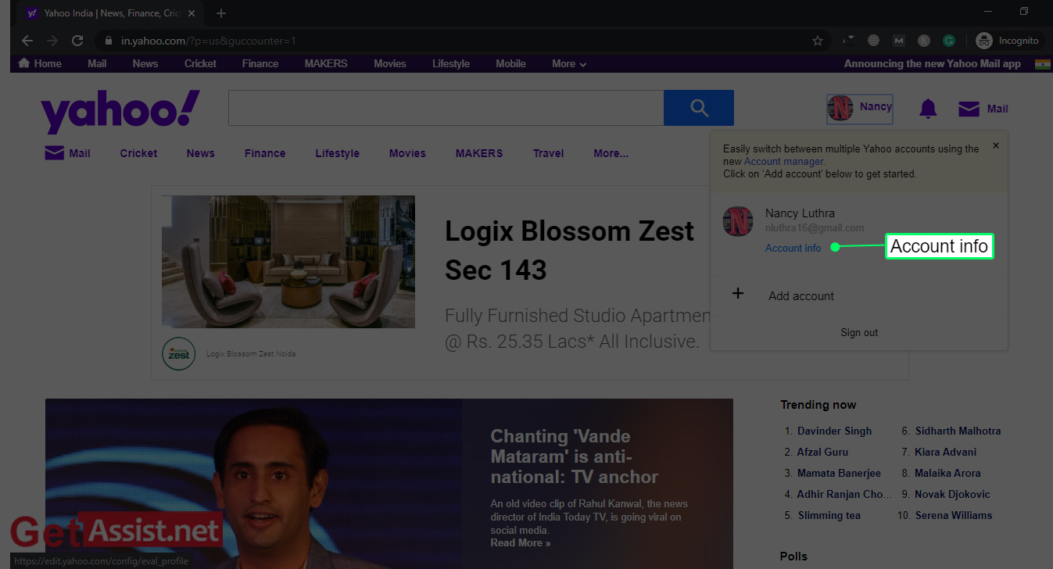
Task: Click the Yahoo search input field
Action: click(x=446, y=108)
